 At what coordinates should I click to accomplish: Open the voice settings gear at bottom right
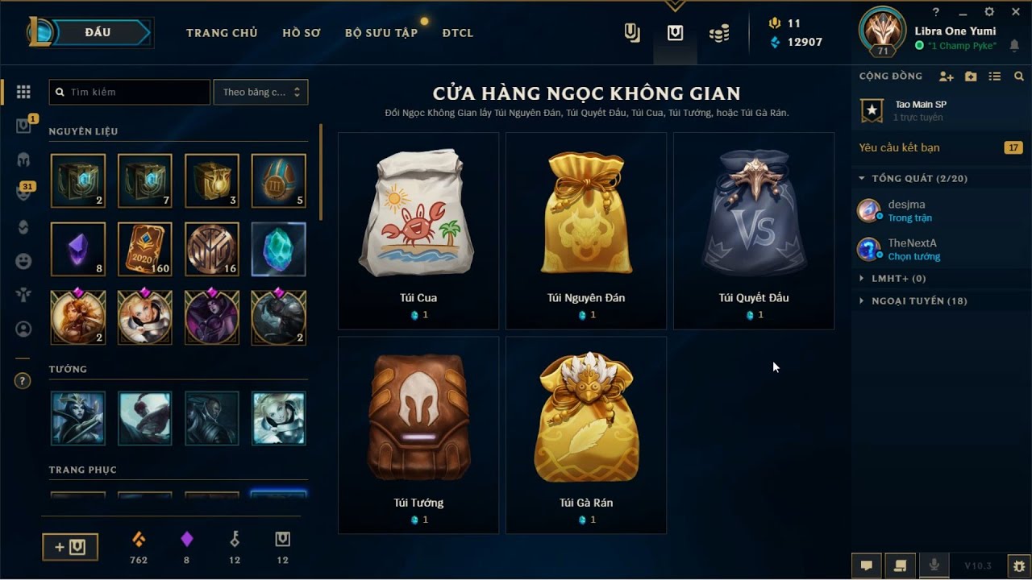[1019, 566]
